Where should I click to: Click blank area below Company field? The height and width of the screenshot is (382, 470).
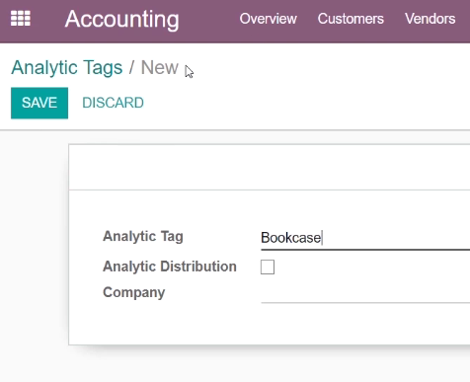270,324
